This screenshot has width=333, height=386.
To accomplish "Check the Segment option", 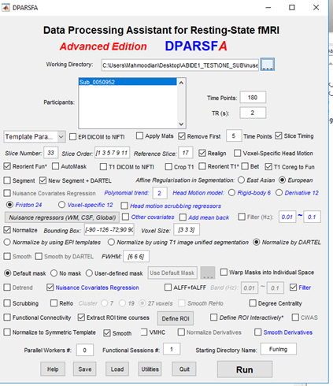I will [x=7, y=180].
